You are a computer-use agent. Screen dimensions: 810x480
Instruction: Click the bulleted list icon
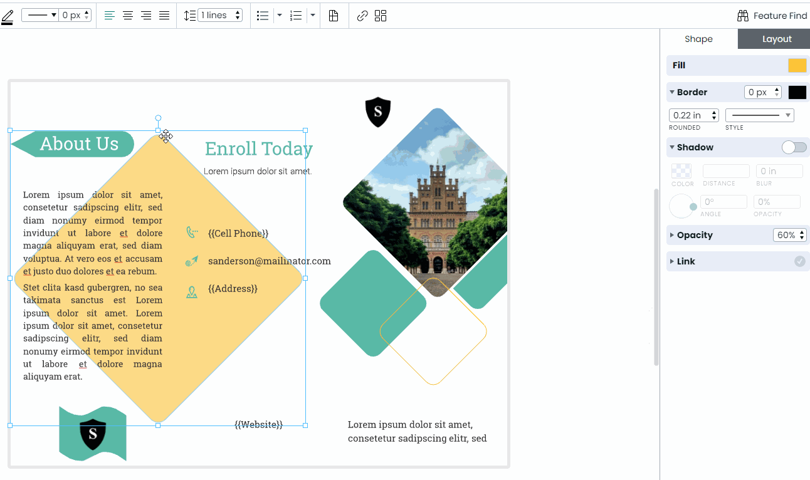coord(263,15)
